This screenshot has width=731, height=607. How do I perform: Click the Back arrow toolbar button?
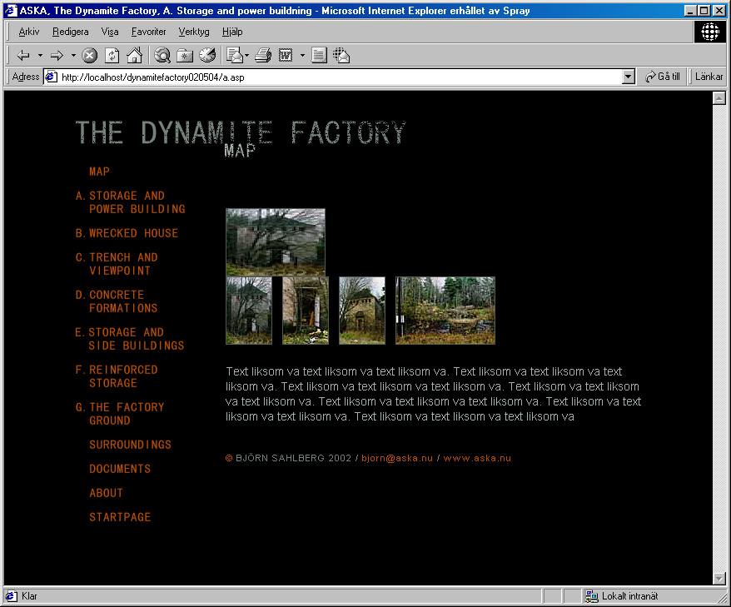click(22, 56)
